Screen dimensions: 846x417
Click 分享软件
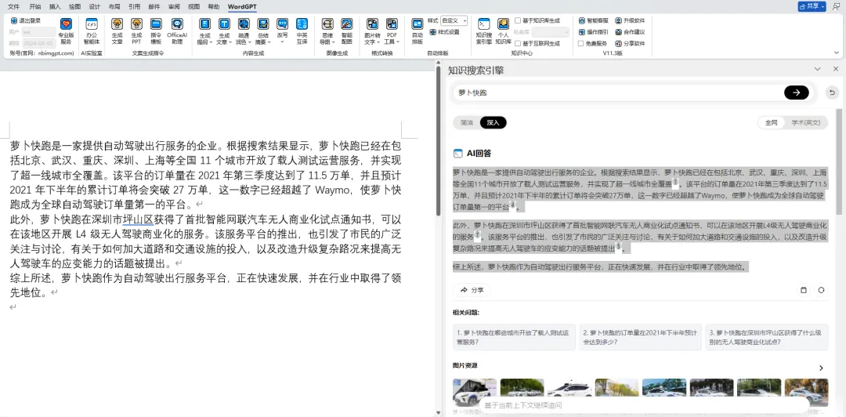pos(630,43)
